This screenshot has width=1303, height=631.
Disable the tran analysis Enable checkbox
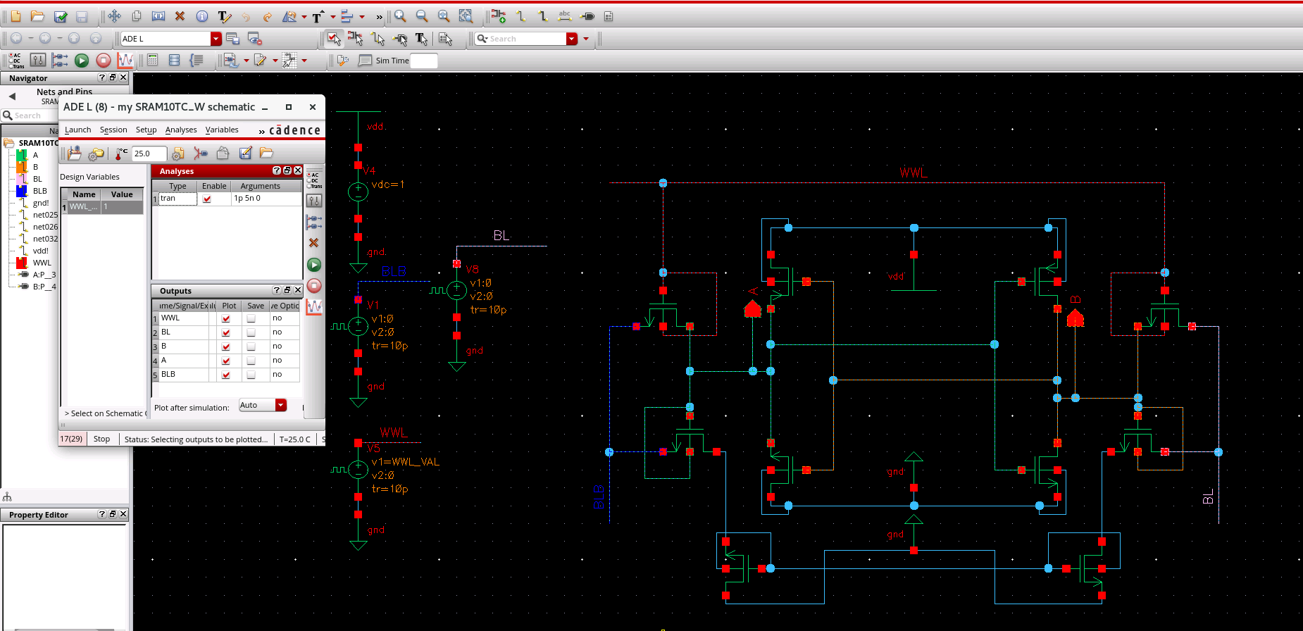pos(207,199)
